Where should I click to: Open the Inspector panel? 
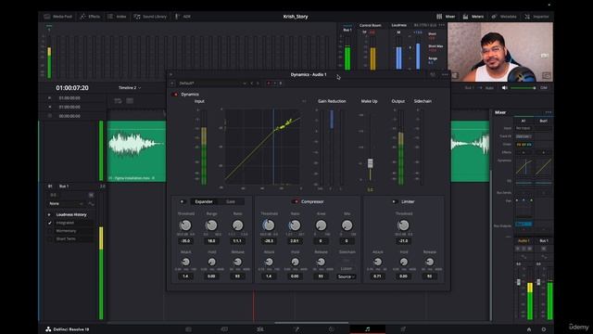click(536, 17)
